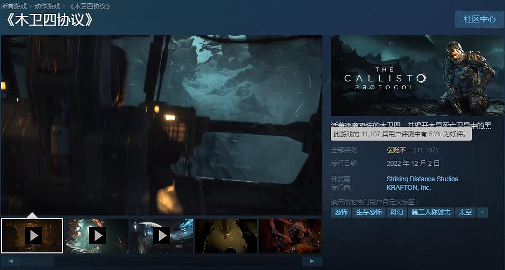Select the 生存恐怖 tag
The width and height of the screenshot is (505, 270).
(369, 212)
